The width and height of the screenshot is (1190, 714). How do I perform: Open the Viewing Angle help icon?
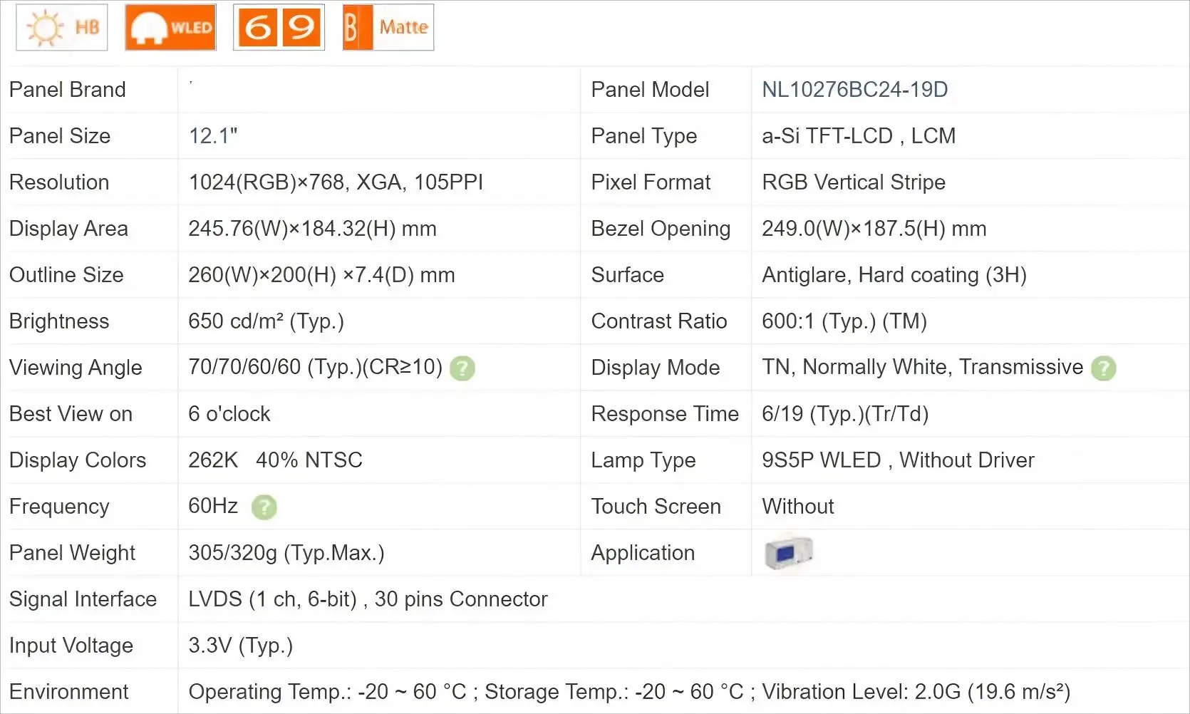tap(462, 368)
